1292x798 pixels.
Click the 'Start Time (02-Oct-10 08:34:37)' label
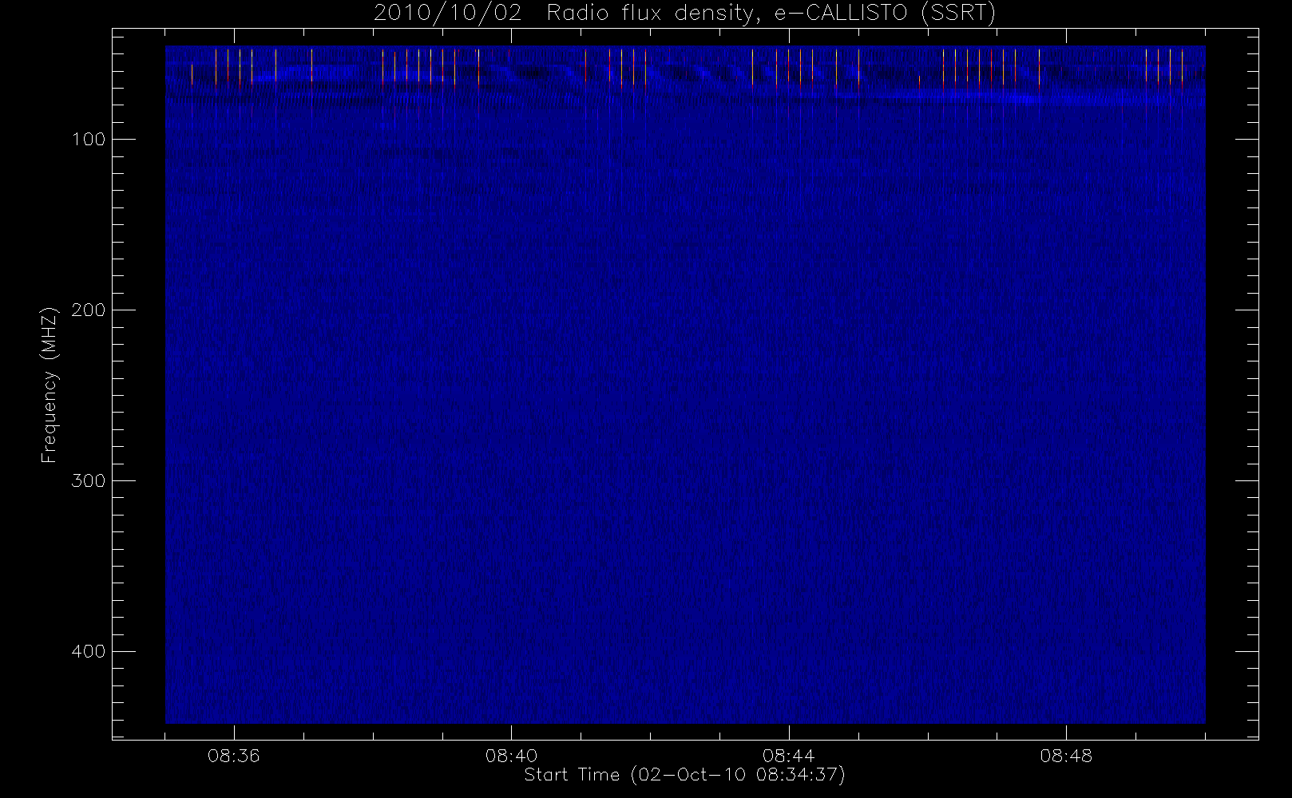(x=684, y=775)
